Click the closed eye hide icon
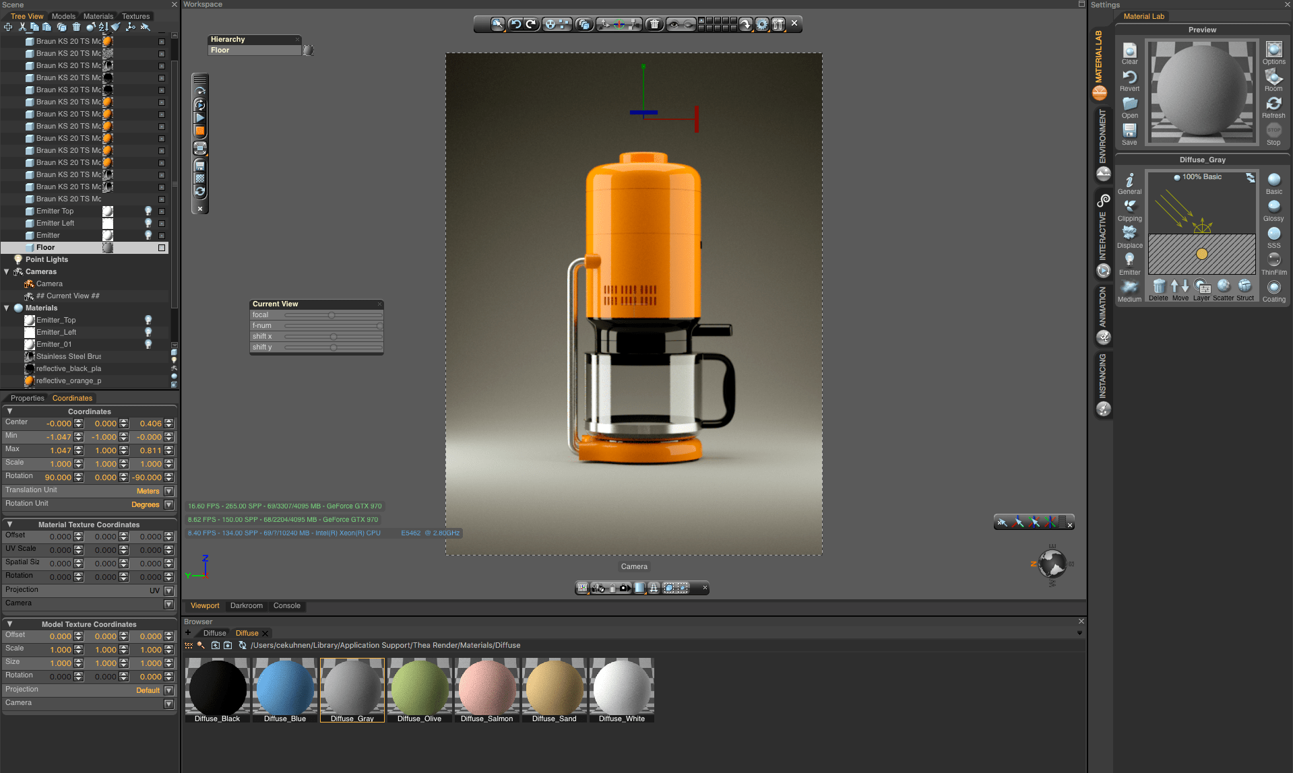Screen dimensions: 1293x773 [x=689, y=24]
